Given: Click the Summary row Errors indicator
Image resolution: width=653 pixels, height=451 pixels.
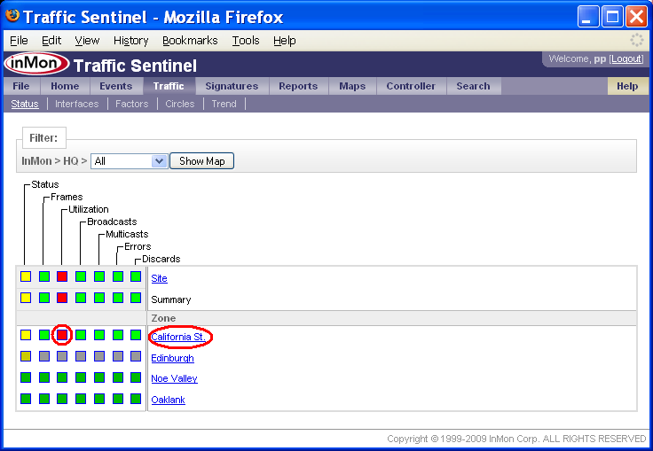Looking at the screenshot, I should click(x=118, y=298).
